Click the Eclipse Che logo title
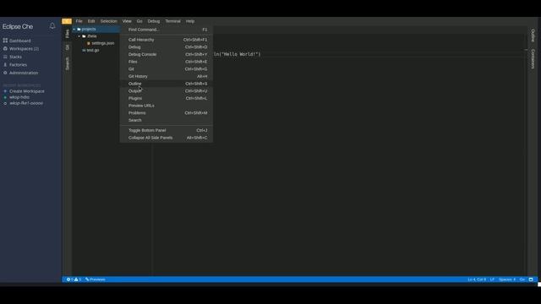The height and width of the screenshot is (304, 541). 18,26
